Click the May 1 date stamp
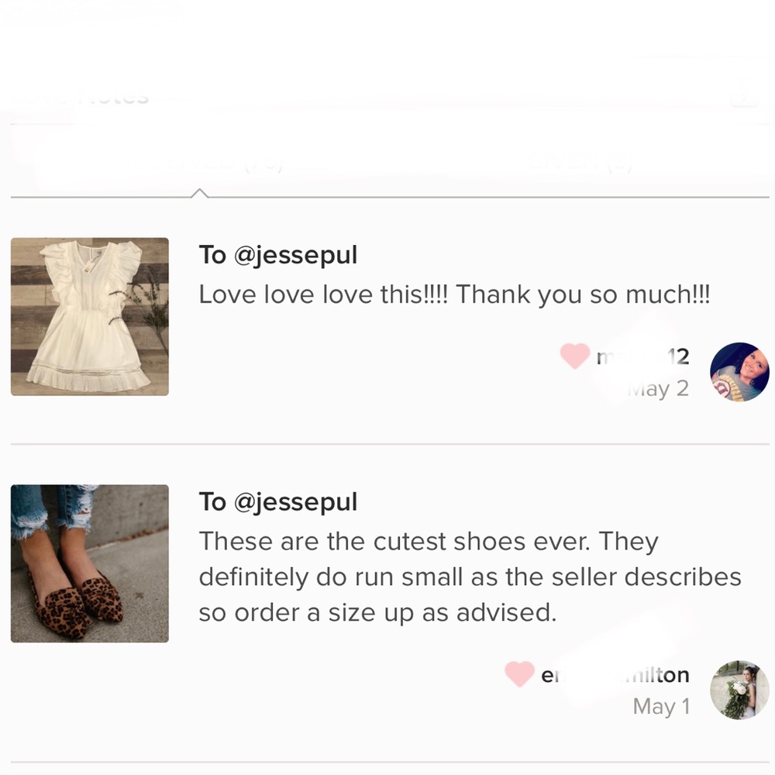775x775 pixels. [x=660, y=707]
